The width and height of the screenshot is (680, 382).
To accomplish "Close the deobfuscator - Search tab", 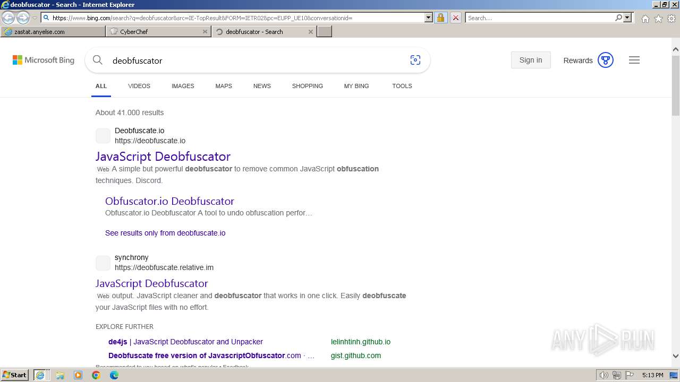I will (311, 32).
